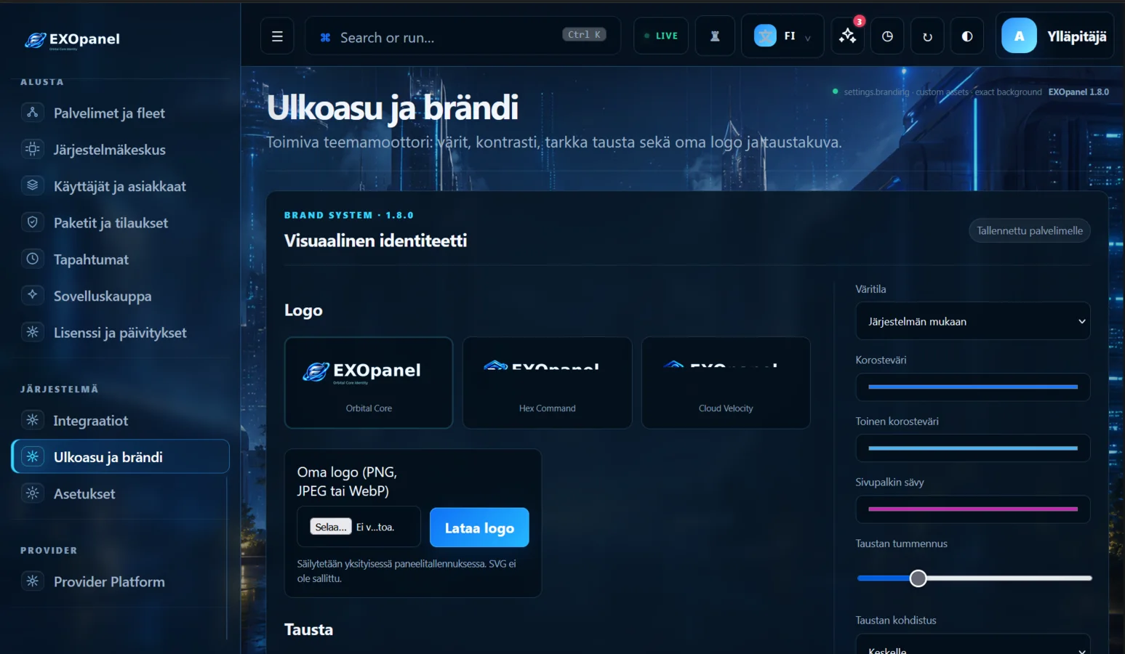This screenshot has height=654, width=1125.
Task: Open the sparkle notifications icon with badge
Action: tap(848, 36)
